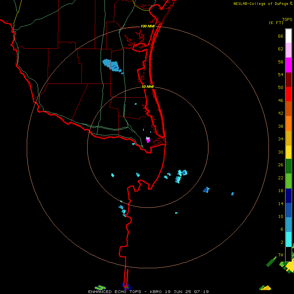Click the TH threshold legend label

click(281, 255)
